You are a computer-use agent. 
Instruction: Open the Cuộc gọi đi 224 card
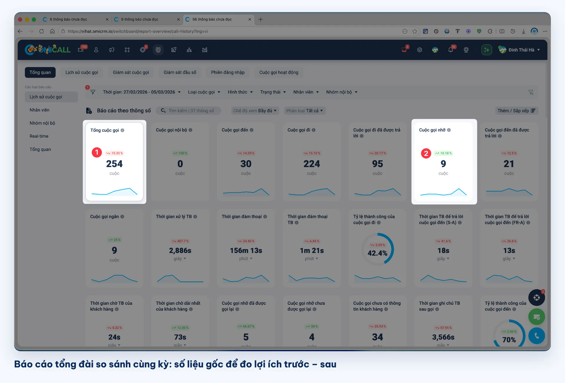(x=312, y=162)
